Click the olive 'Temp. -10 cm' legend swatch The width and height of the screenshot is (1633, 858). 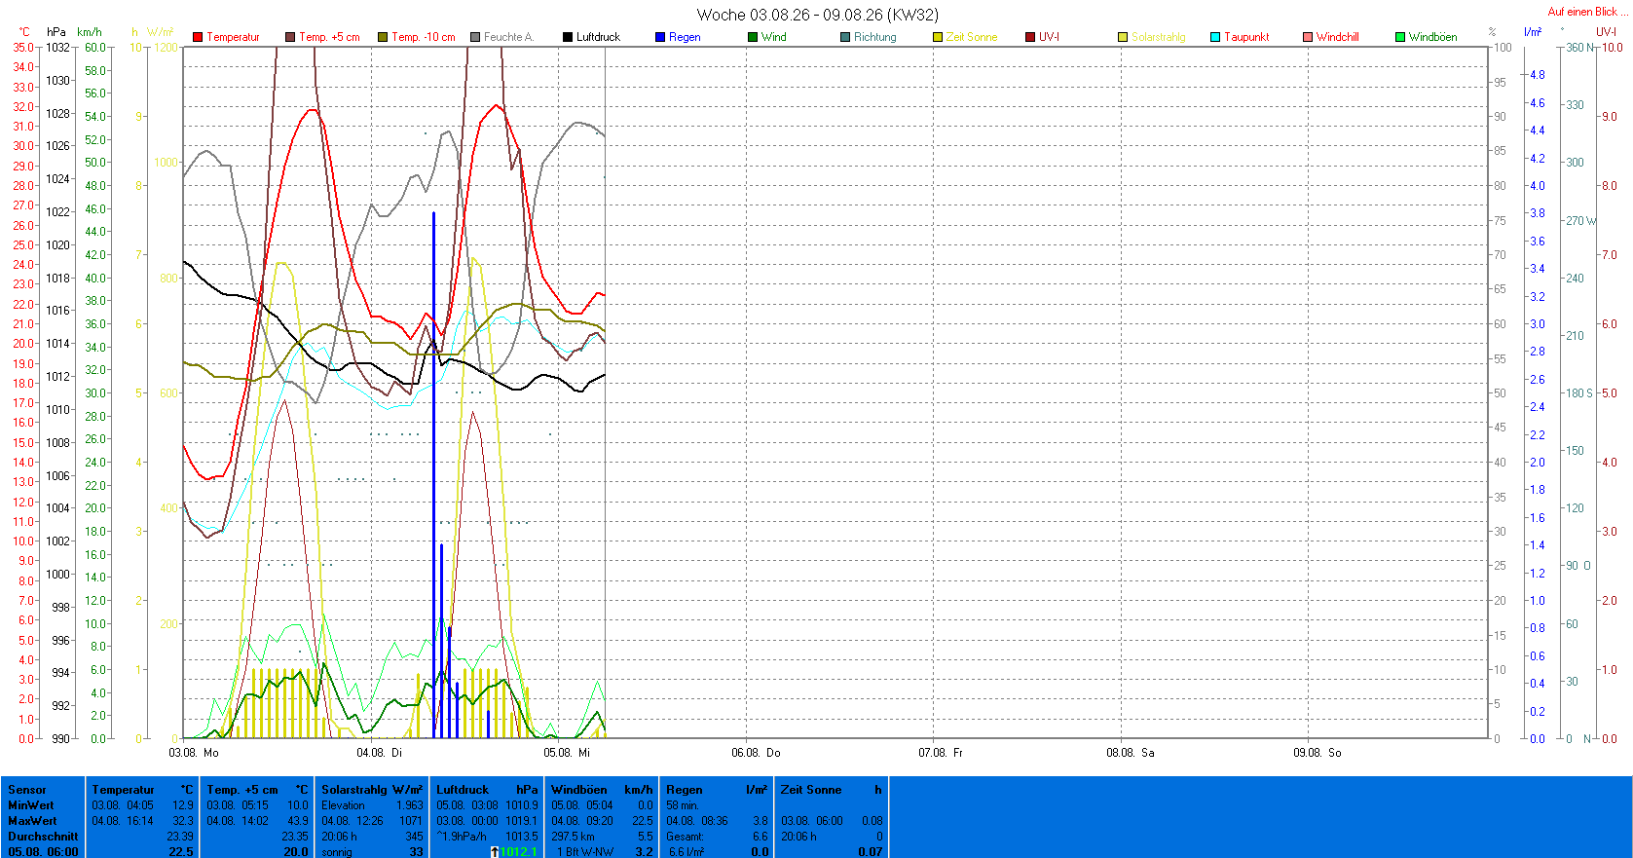pyautogui.click(x=383, y=37)
